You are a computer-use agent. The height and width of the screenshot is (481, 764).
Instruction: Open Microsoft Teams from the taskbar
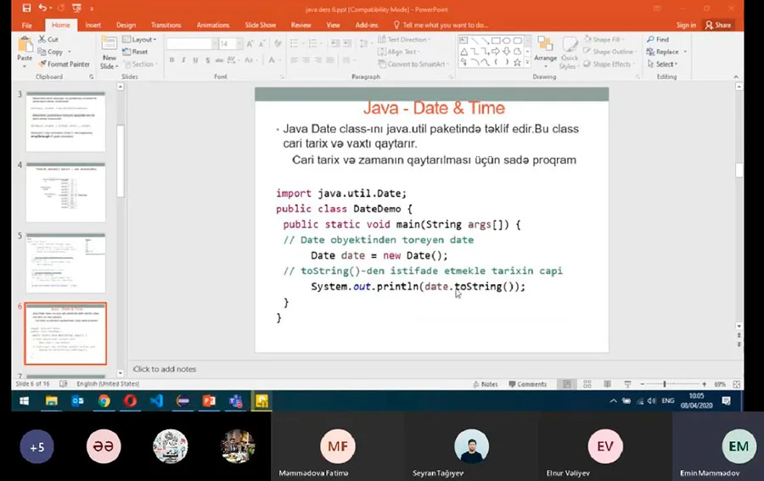click(x=236, y=401)
